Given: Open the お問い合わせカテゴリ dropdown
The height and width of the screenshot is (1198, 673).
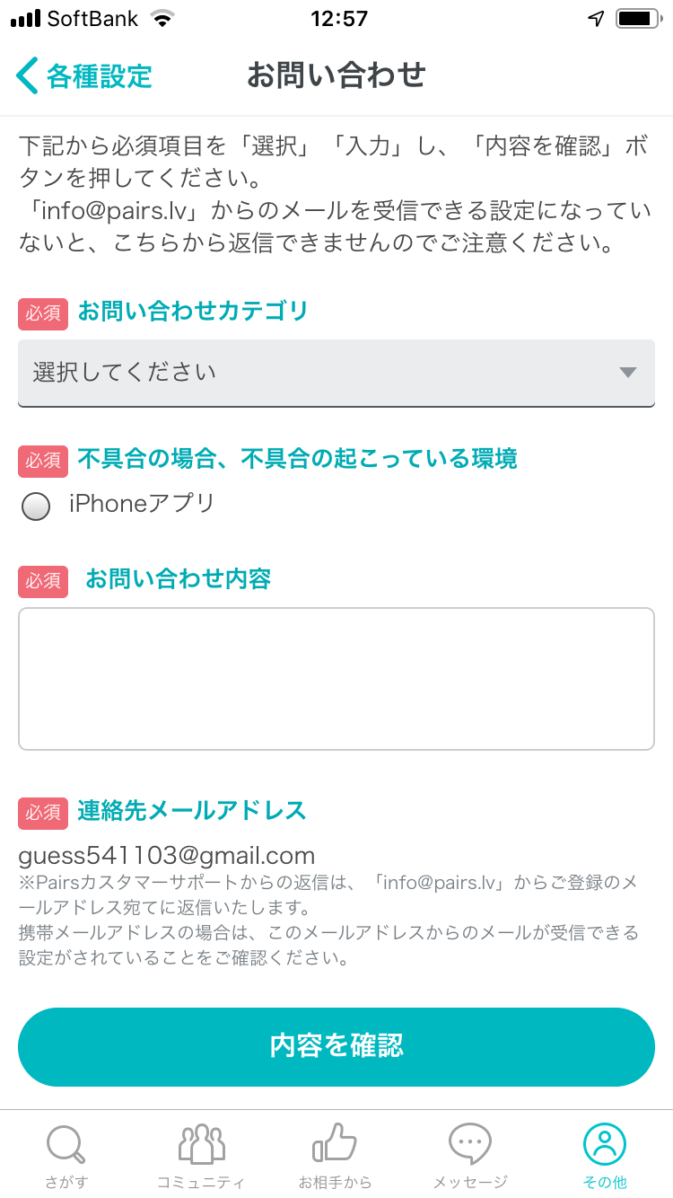Looking at the screenshot, I should pyautogui.click(x=336, y=373).
